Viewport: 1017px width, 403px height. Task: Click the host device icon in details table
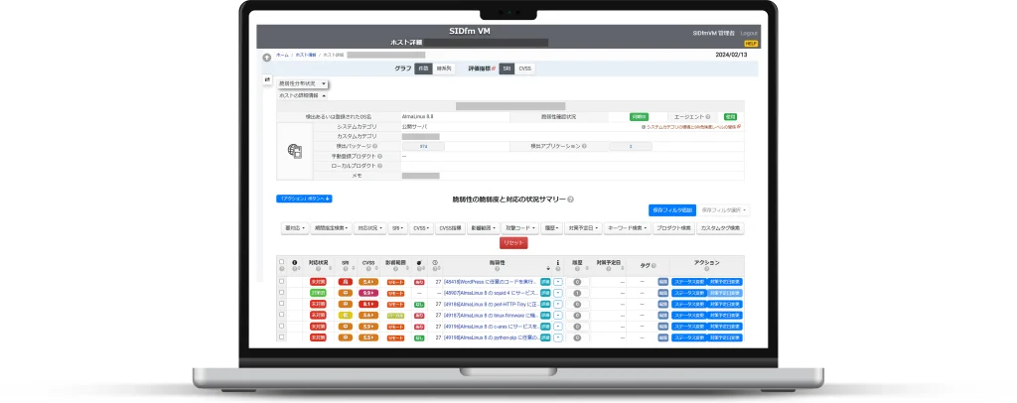click(x=294, y=151)
